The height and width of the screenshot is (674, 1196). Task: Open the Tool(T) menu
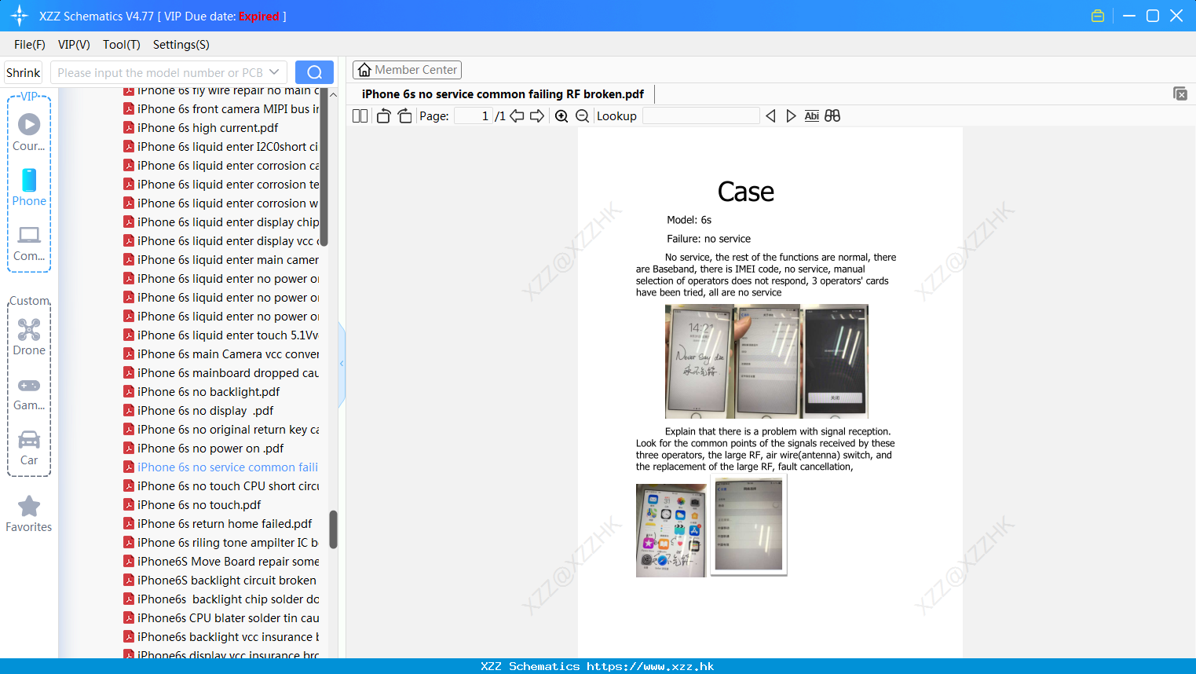(122, 45)
